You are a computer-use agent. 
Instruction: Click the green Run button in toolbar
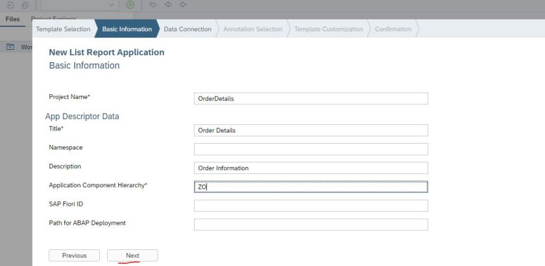[130, 5]
